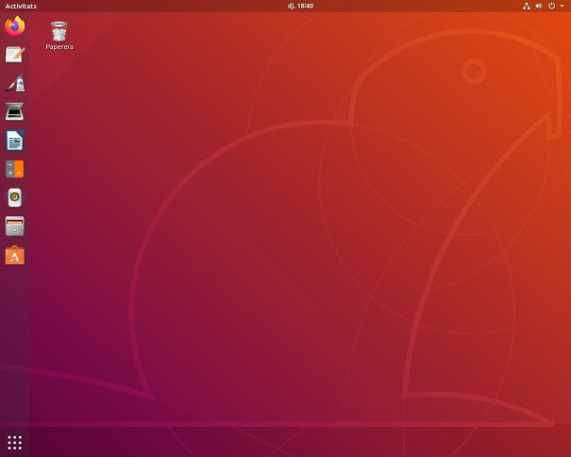Open the Files cabinet icon
Viewport: 571px width, 457px height.
click(15, 227)
